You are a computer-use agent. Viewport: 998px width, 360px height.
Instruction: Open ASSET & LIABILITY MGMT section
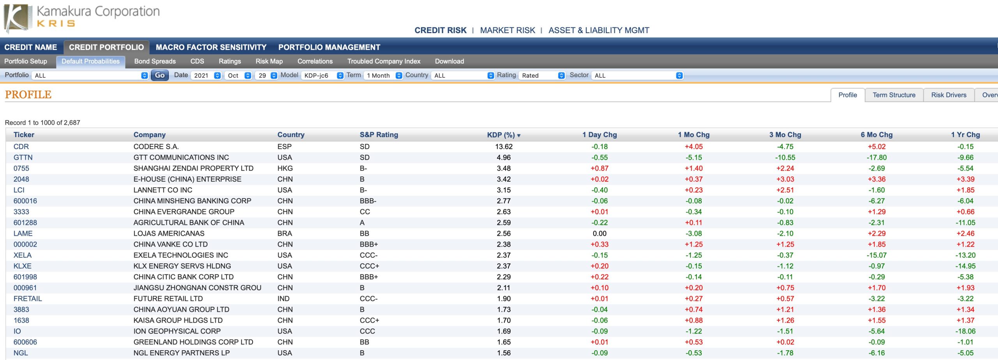point(599,30)
